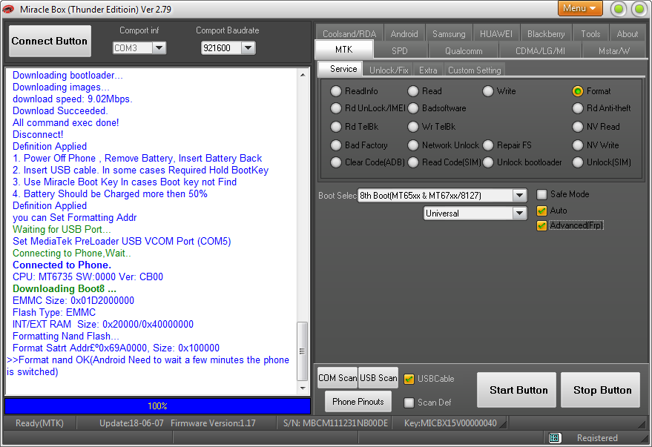Click the Start Button
Image resolution: width=652 pixels, height=447 pixels.
point(516,390)
